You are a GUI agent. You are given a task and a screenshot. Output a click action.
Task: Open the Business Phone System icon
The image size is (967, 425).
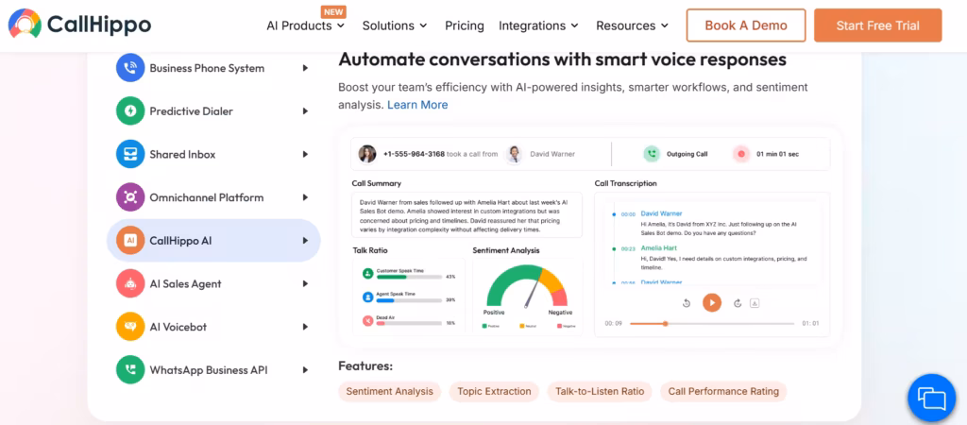click(130, 68)
